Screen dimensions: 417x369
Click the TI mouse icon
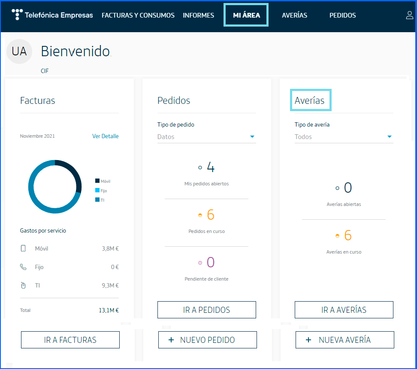tap(23, 285)
